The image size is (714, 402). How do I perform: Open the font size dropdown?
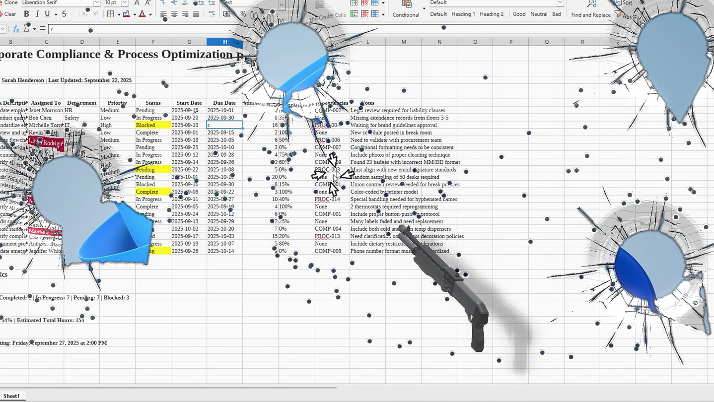(x=125, y=3)
